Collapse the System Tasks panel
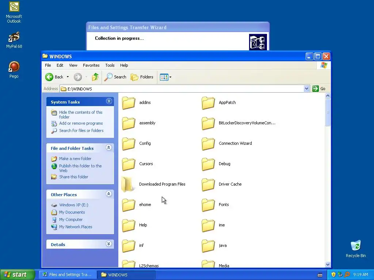The image size is (374, 280). click(x=109, y=101)
